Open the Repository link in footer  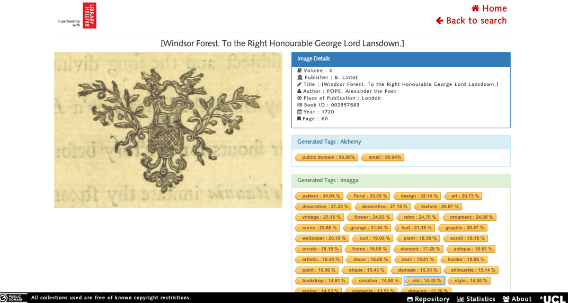428,299
